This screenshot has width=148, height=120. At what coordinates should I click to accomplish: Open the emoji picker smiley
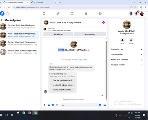point(100,105)
